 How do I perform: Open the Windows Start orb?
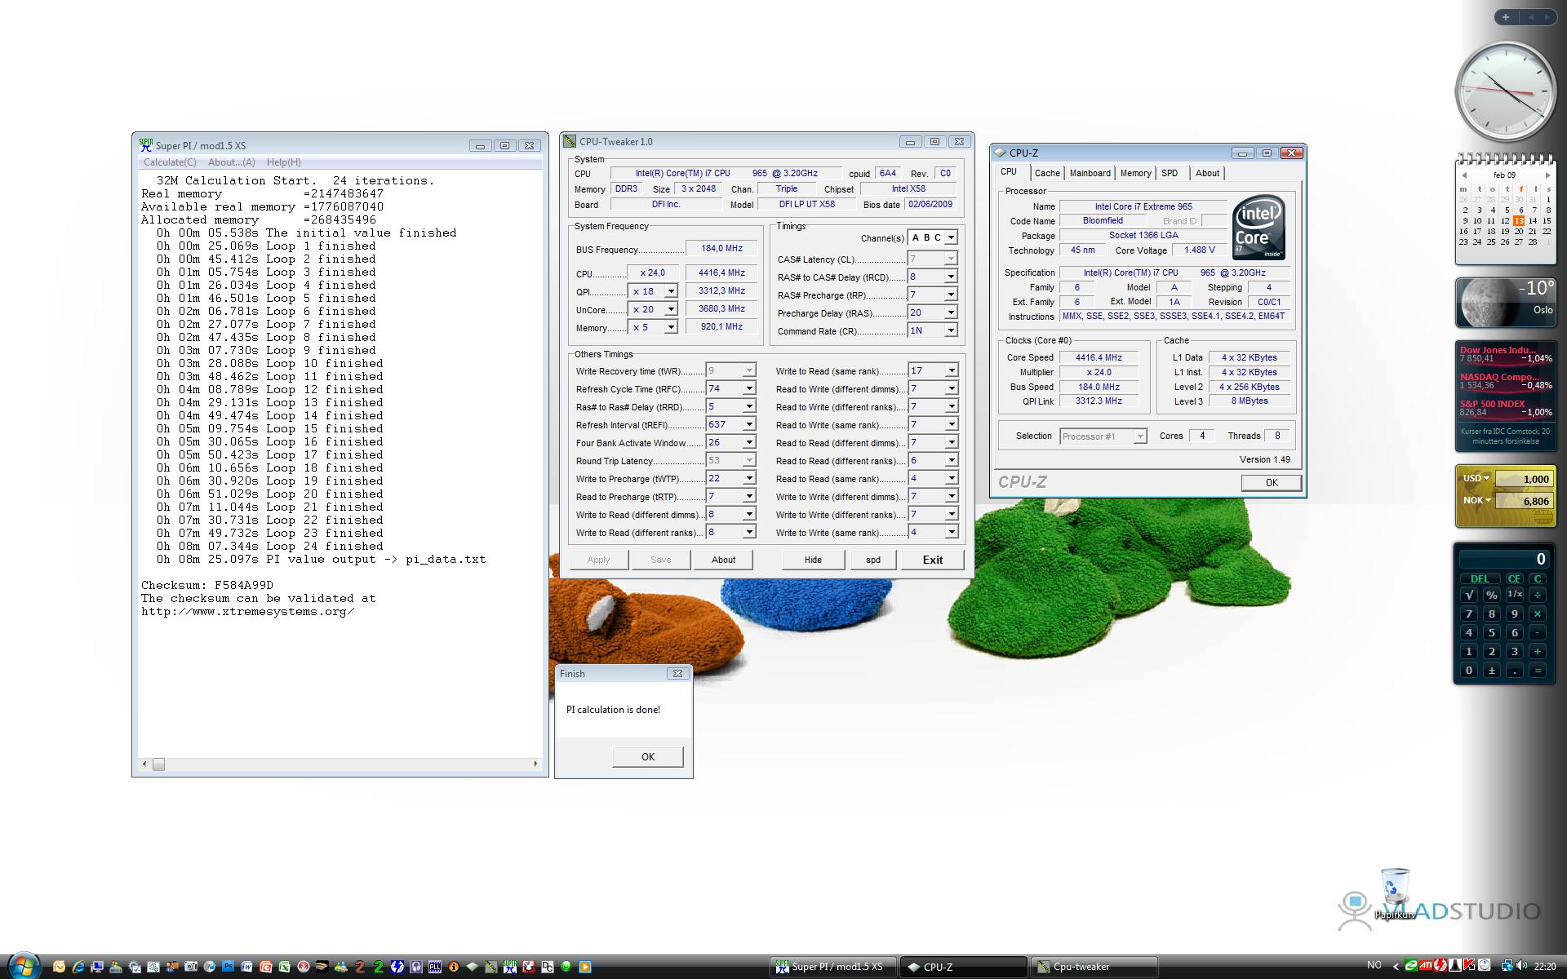[23, 966]
